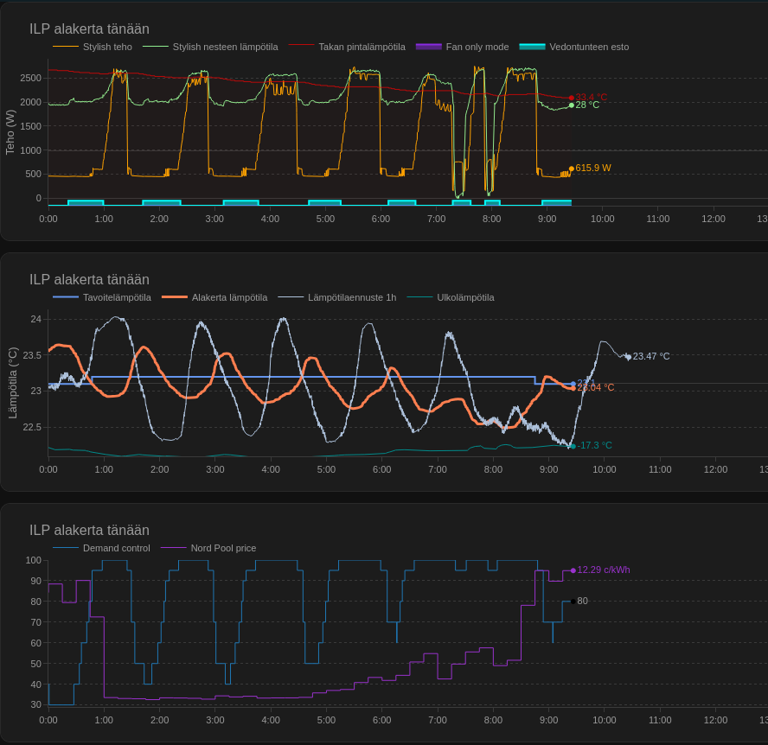Click the cyan Vedontunteen esto legend marker

tap(532, 47)
